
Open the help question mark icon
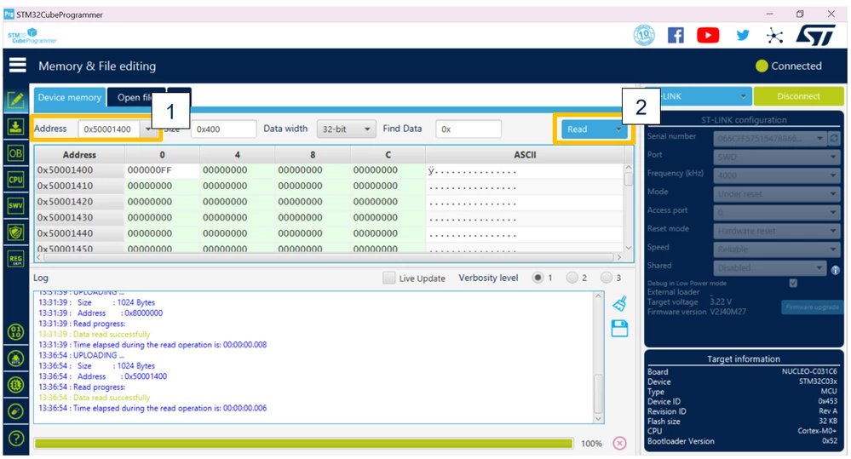16,438
